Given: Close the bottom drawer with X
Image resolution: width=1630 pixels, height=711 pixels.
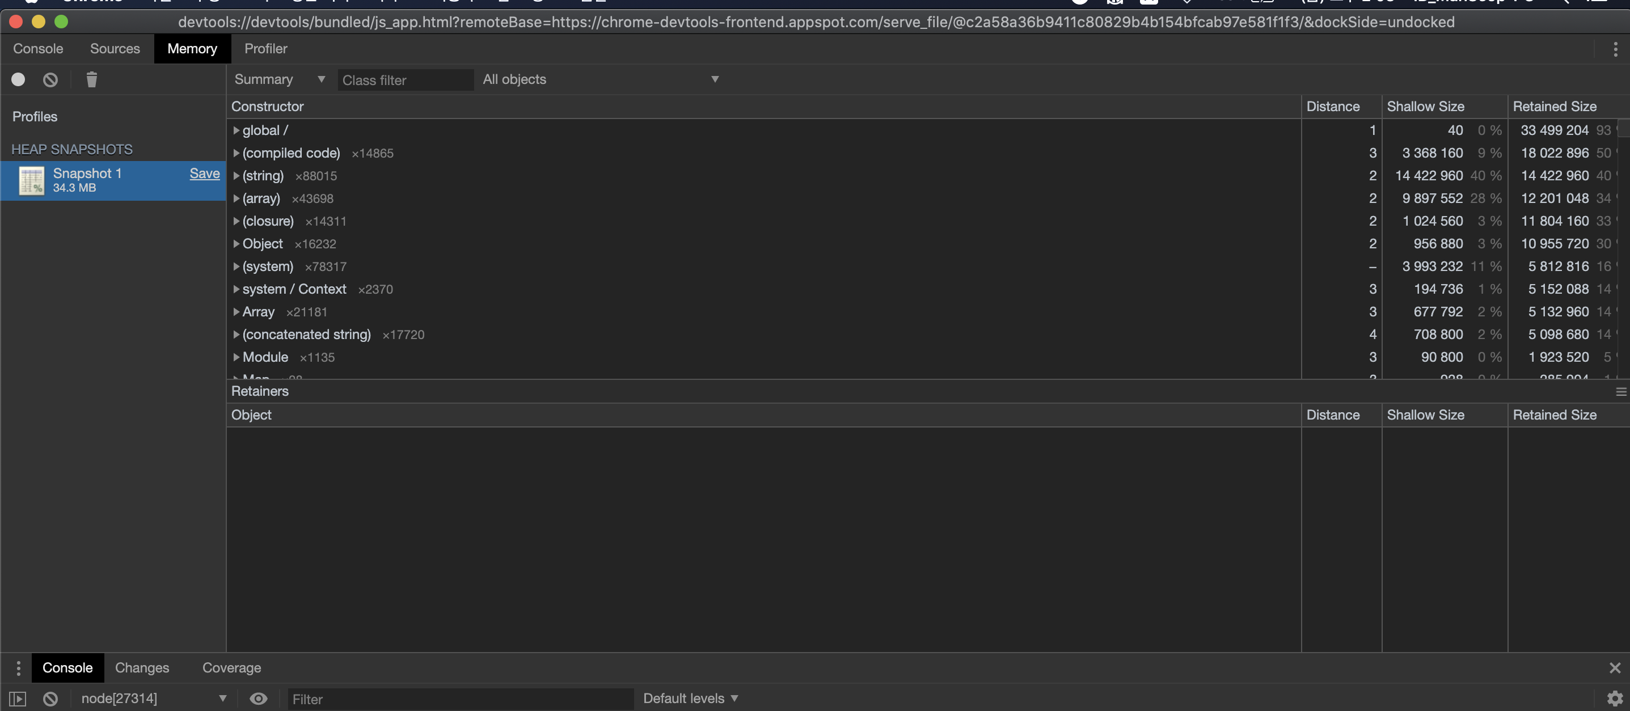Looking at the screenshot, I should (1614, 668).
